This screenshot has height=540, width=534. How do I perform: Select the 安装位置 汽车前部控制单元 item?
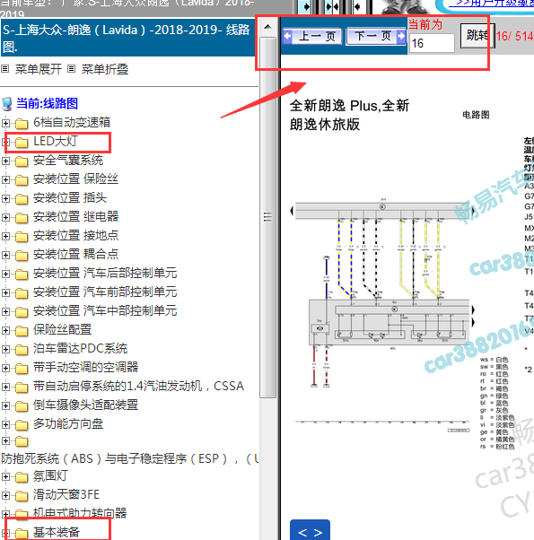coord(105,292)
